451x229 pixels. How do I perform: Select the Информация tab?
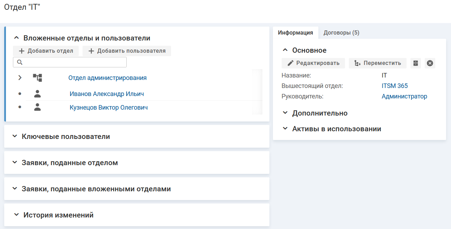tap(295, 33)
